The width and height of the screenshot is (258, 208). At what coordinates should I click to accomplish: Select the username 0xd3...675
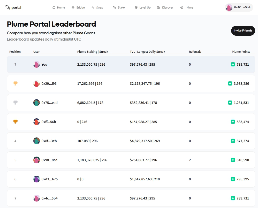[50, 179]
